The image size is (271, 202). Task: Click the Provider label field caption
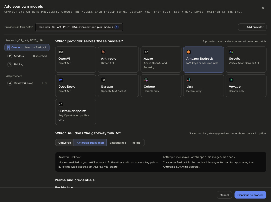coord(64,187)
